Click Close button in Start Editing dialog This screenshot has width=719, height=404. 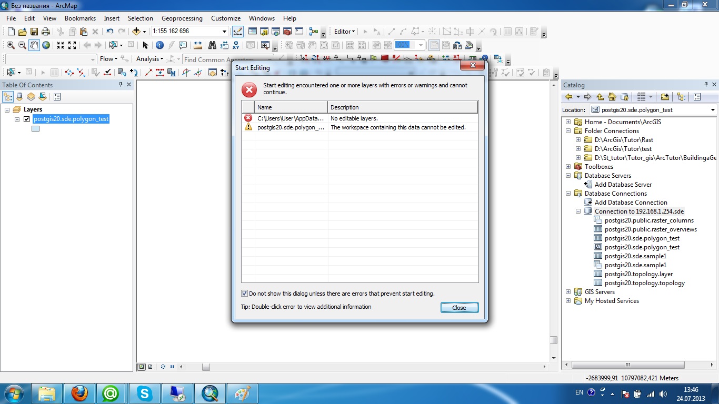[x=460, y=308]
